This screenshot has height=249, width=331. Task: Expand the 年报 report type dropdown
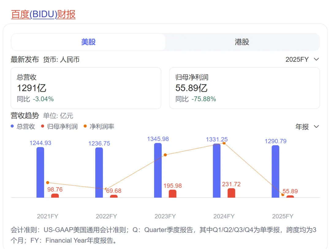307,127
